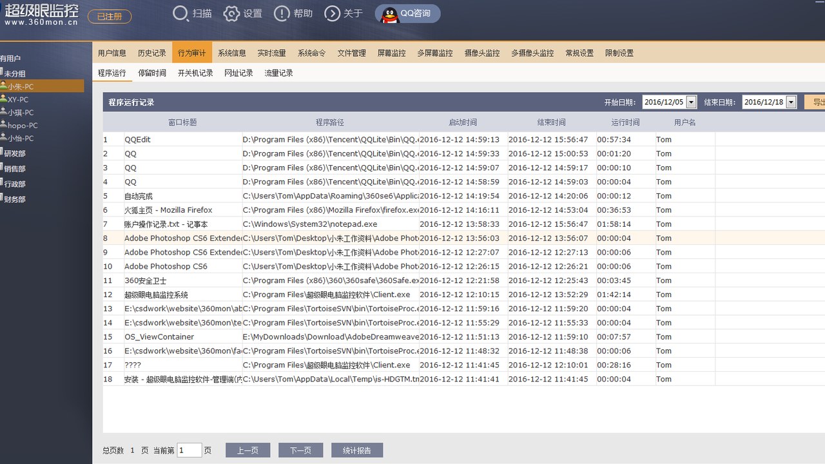Click the help exclamation icon
The image size is (825, 464).
[x=282, y=14]
